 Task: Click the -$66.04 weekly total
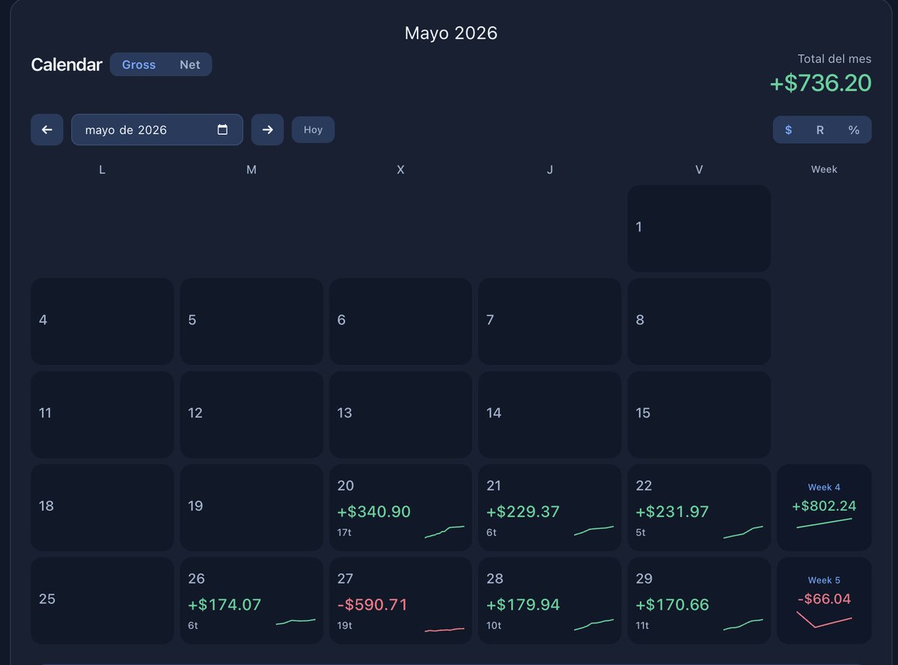(x=824, y=599)
